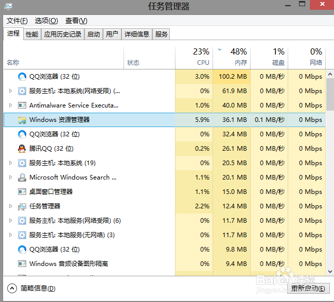Expand Microsoft Windows Search group

10,177
